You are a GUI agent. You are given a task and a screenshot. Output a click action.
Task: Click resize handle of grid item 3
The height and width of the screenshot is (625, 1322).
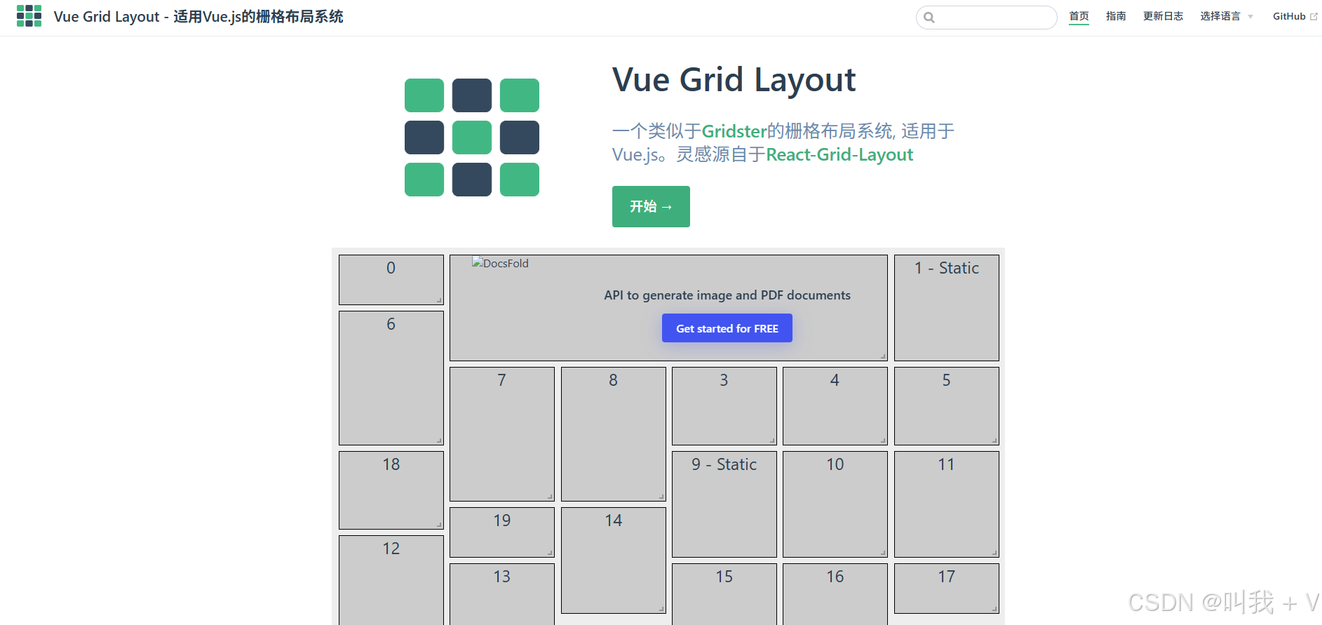(x=772, y=441)
